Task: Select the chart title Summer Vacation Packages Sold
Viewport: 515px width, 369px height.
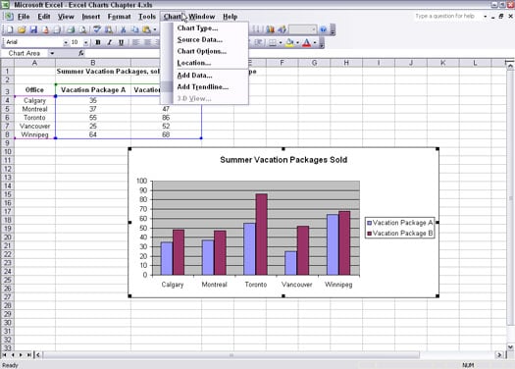Action: pyautogui.click(x=283, y=160)
